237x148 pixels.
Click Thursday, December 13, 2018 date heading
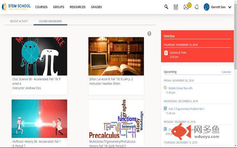click(x=180, y=142)
